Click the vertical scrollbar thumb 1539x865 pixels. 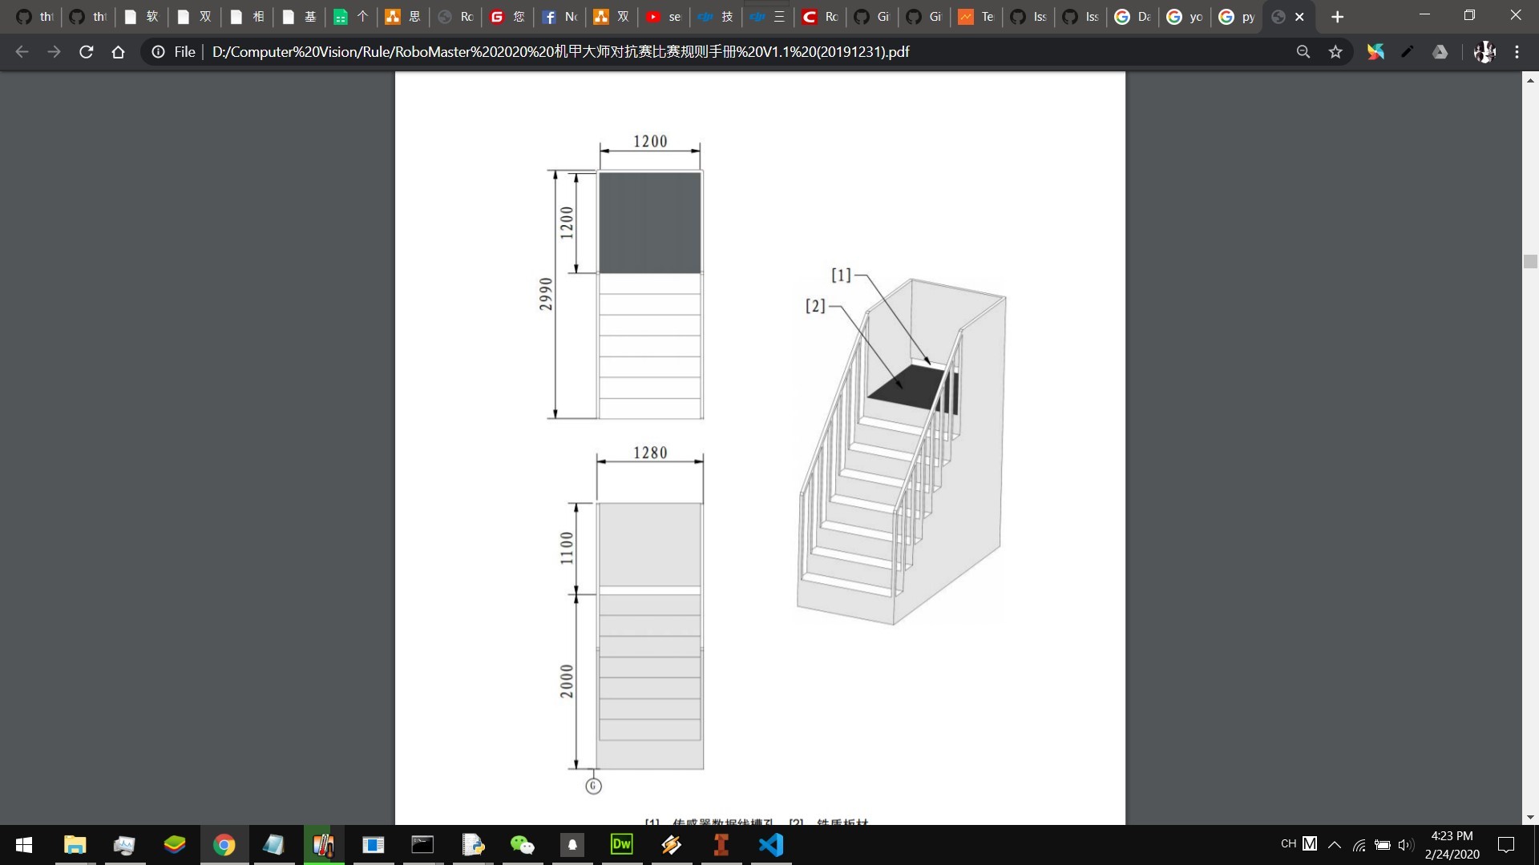coord(1530,262)
